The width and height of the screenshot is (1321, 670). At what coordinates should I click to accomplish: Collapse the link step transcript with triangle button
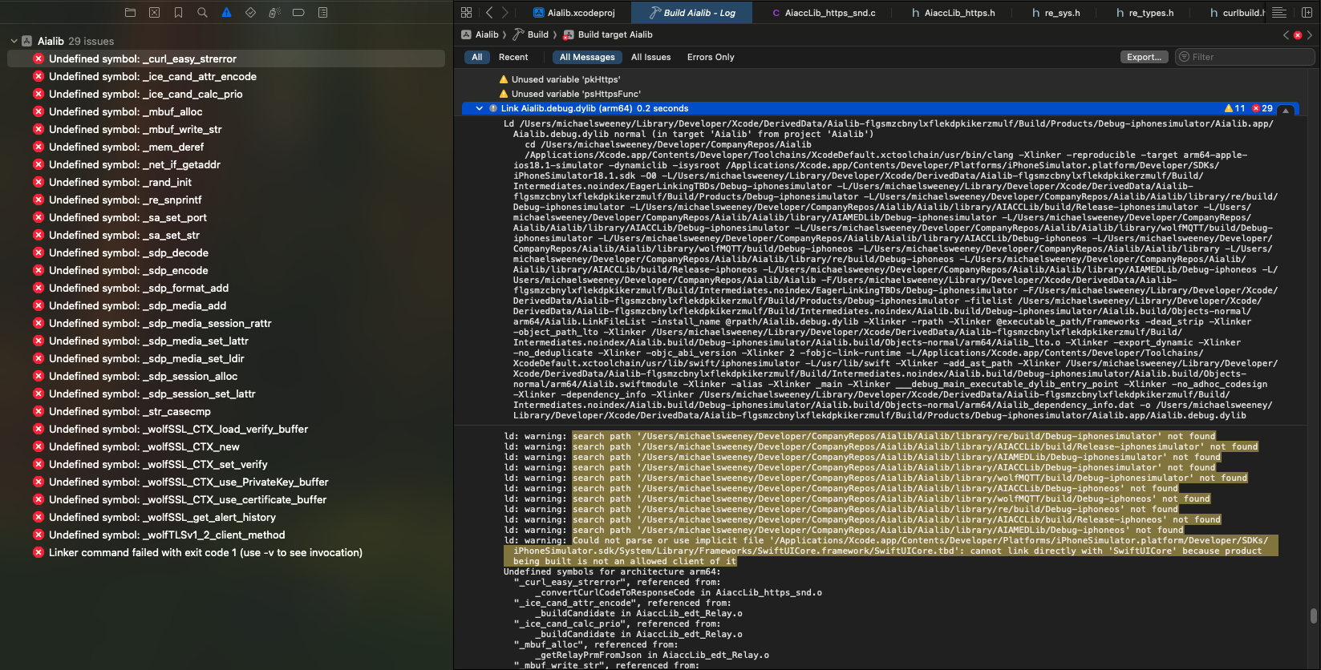(1285, 110)
